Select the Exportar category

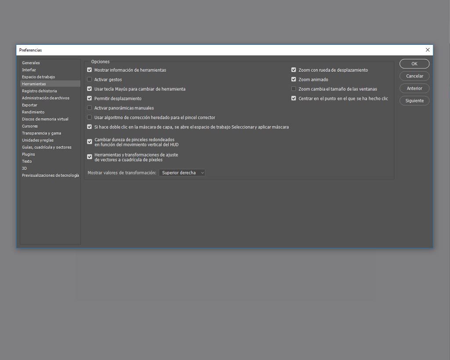pos(50,105)
